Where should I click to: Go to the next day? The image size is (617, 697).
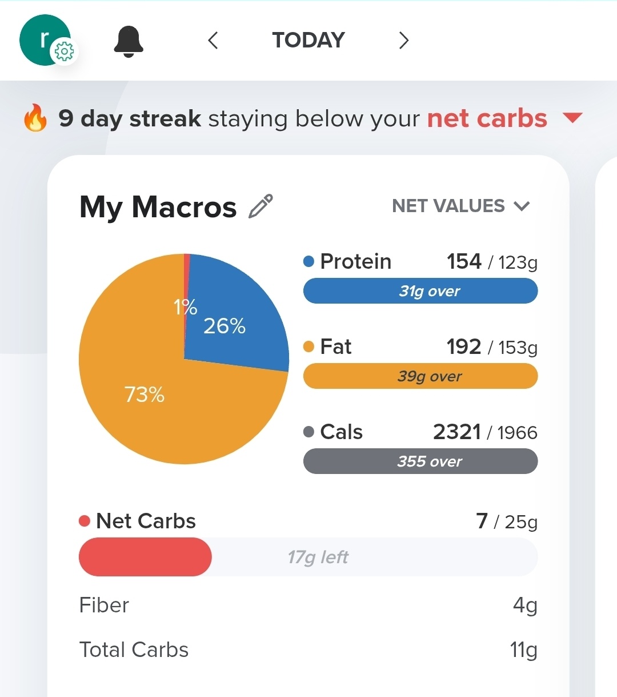point(404,41)
